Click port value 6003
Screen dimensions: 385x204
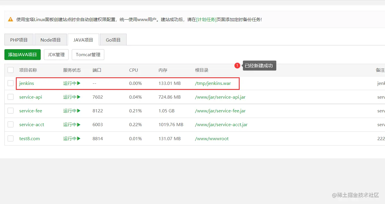coord(98,124)
